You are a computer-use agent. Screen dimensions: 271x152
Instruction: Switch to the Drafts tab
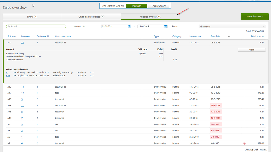32,17
